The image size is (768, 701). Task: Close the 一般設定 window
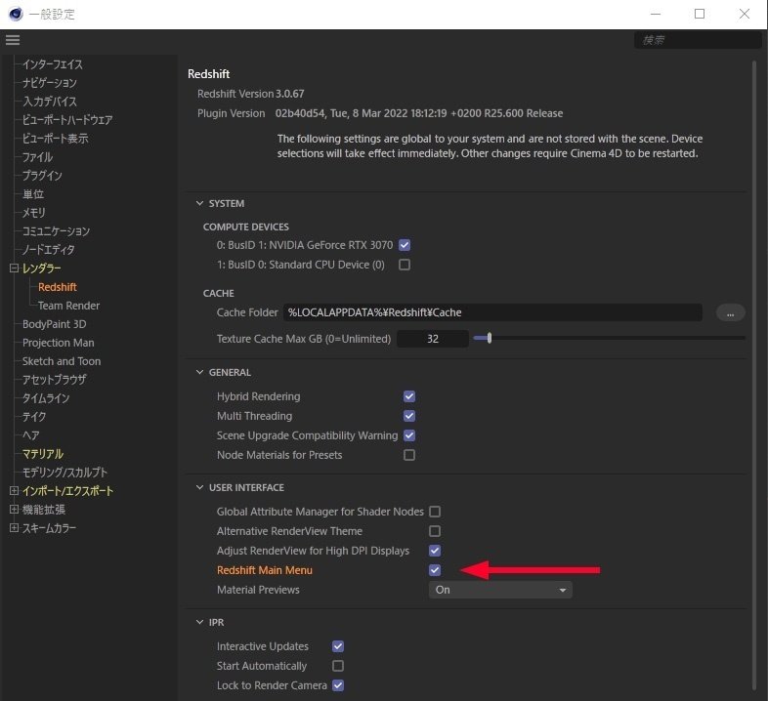coord(744,14)
